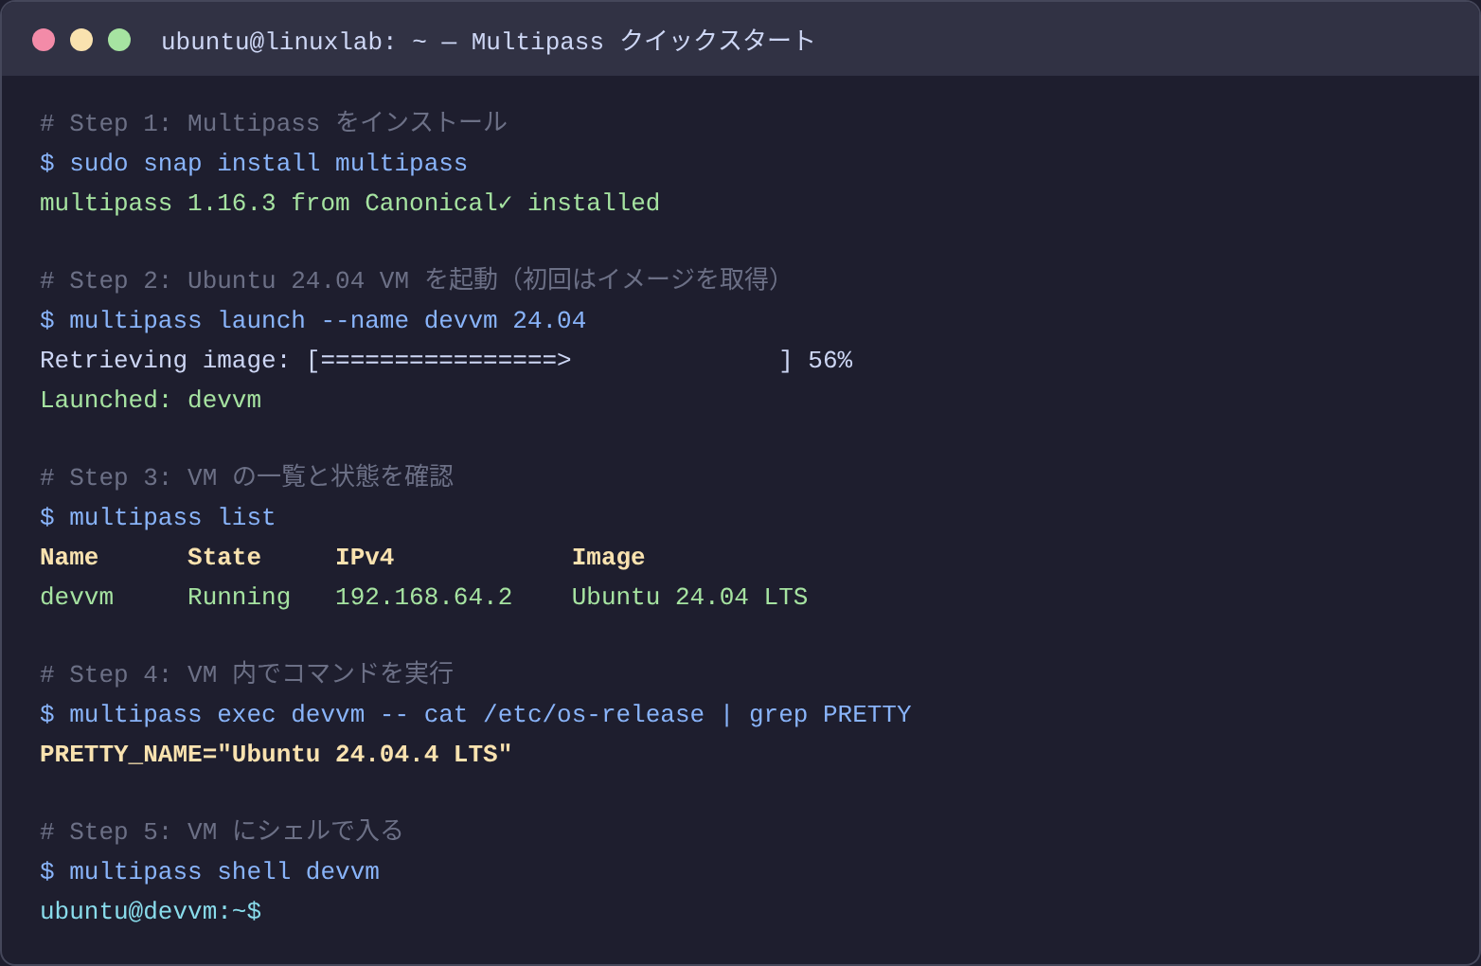
Task: Click the 'PRETTY_NAME="Ubuntu 24.04.4 LTS"' output
Action: point(276,754)
